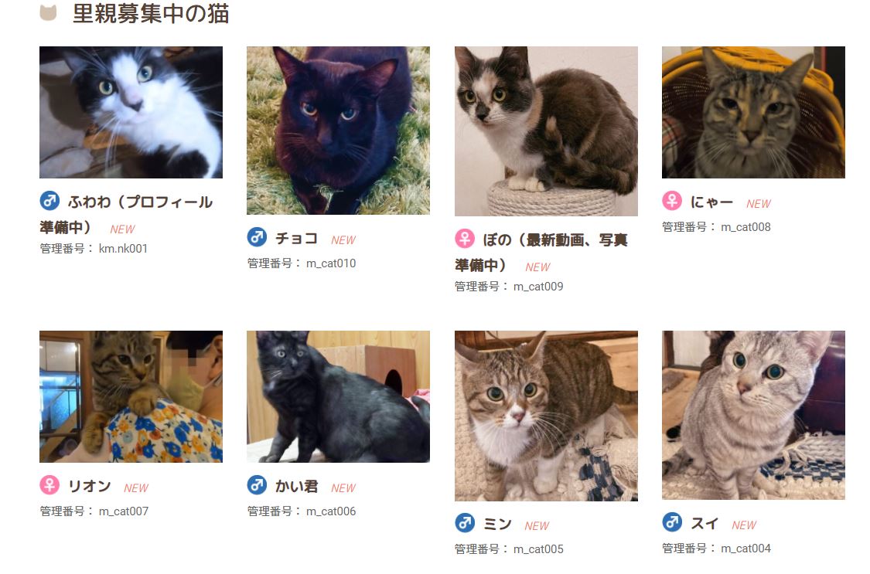Click the female icon beside にゃー
The height and width of the screenshot is (574, 870).
[x=672, y=201]
